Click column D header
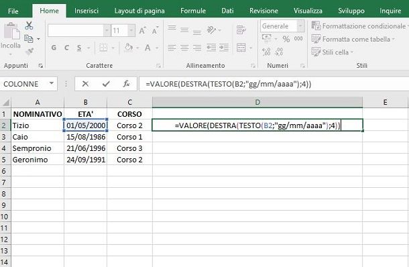This screenshot has width=409, height=267. click(257, 102)
